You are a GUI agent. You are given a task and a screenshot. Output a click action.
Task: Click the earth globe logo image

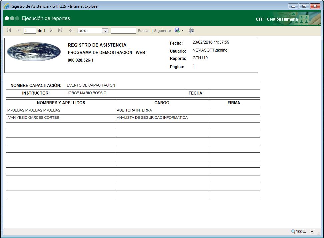click(34, 52)
